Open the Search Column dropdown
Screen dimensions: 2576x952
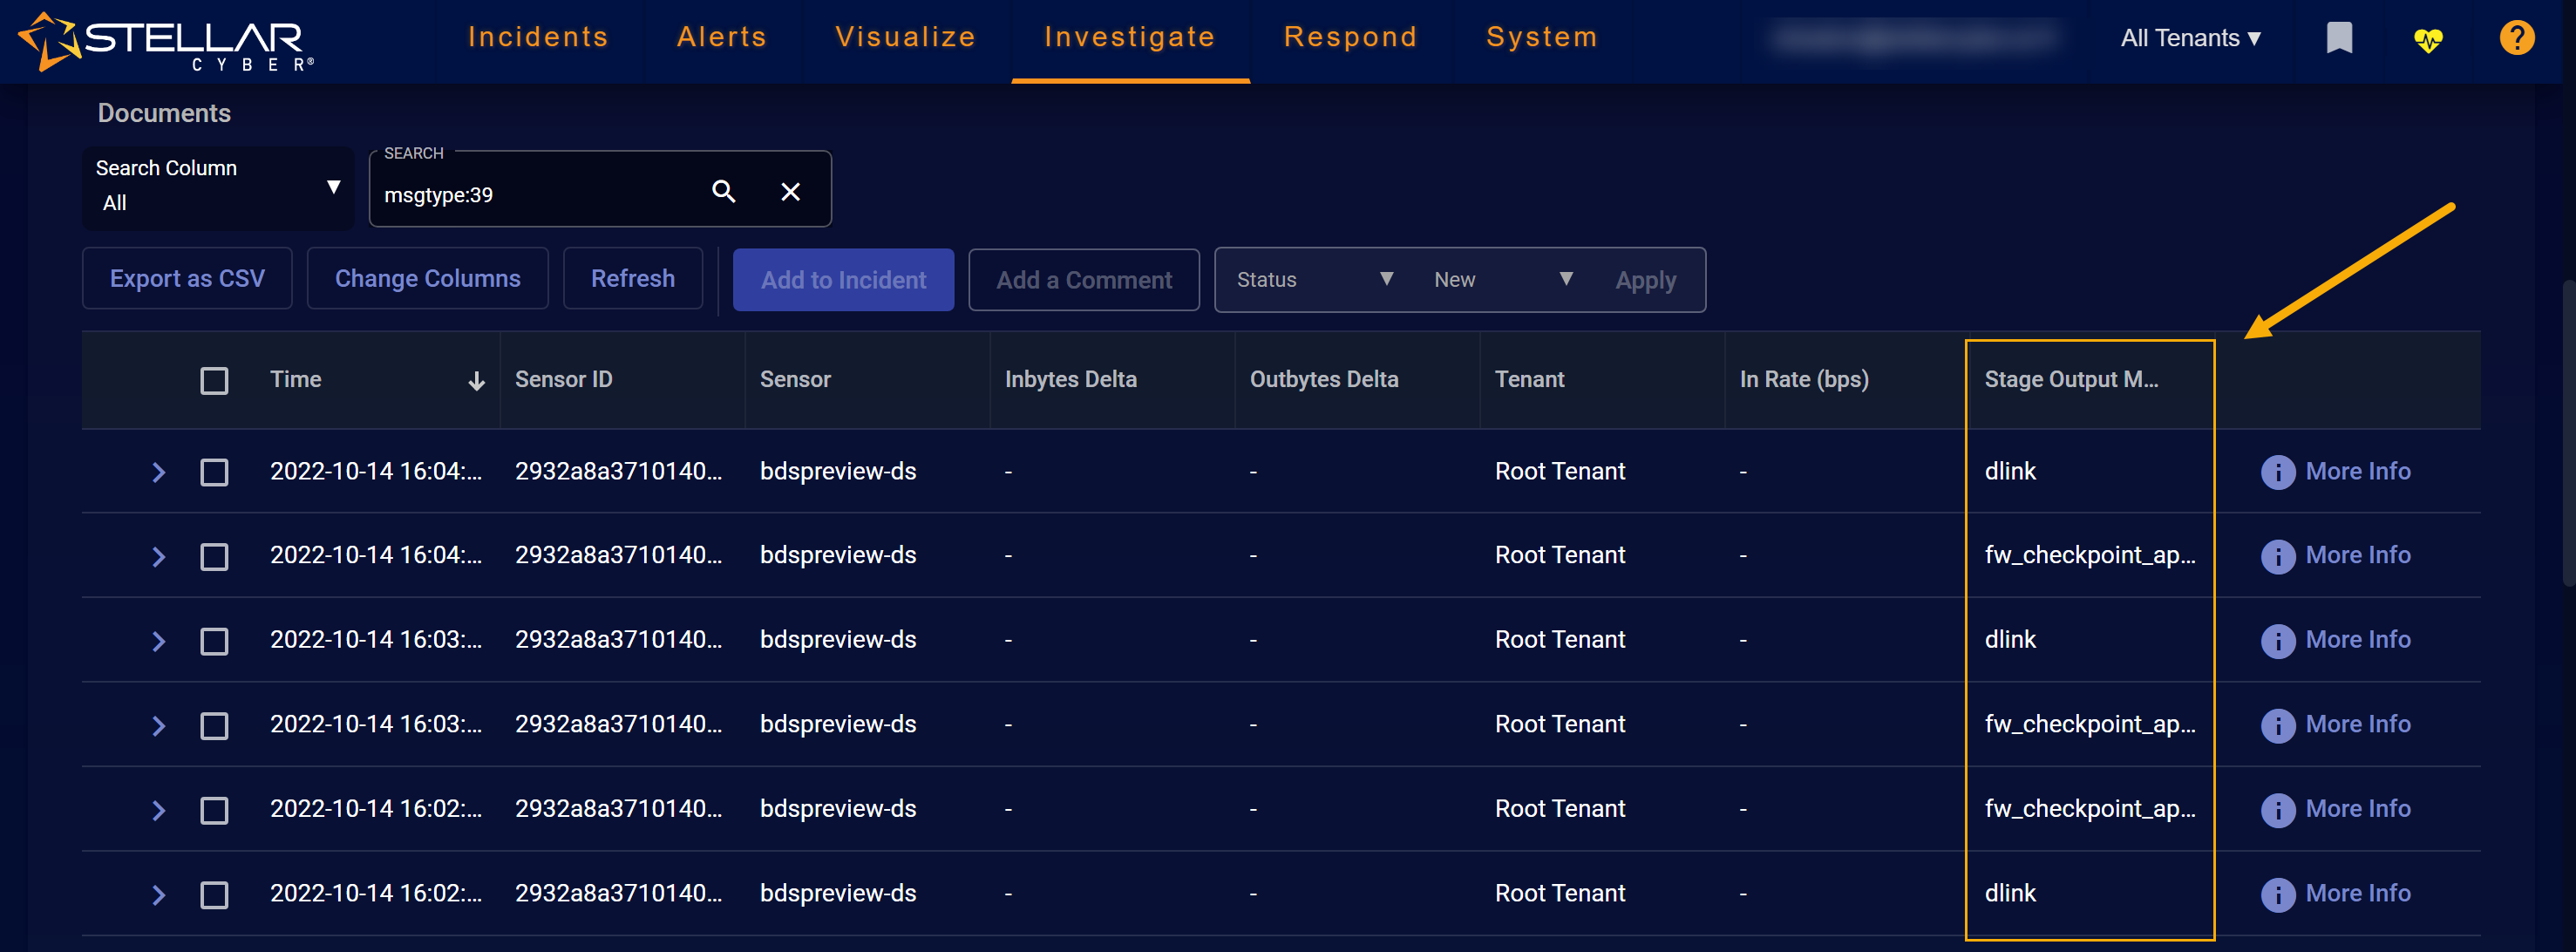(x=218, y=187)
